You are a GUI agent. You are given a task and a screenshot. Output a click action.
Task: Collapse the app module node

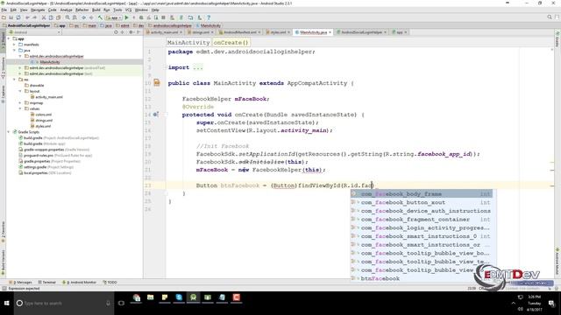pos(9,38)
